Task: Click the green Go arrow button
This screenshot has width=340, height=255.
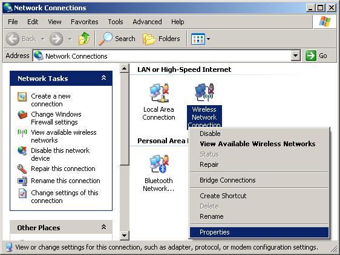Action: coord(311,56)
